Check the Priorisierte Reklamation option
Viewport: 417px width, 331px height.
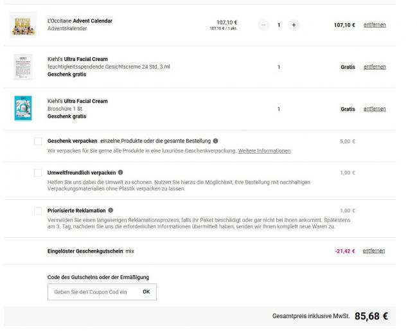tap(38, 211)
